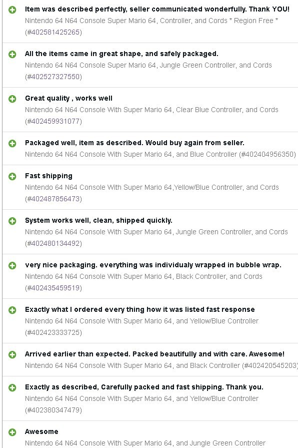The width and height of the screenshot is (298, 448).
Task: Click the green icon next to 'Exactly what I ordered'
Action: pos(12,310)
